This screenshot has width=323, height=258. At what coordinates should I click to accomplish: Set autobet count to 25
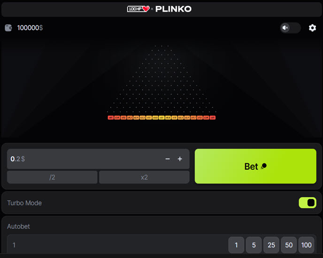[x=271, y=245]
